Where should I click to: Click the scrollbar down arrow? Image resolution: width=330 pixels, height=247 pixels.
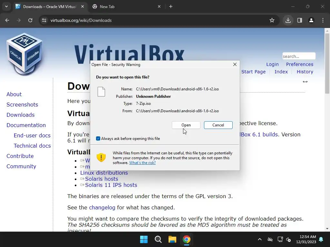tap(327, 229)
